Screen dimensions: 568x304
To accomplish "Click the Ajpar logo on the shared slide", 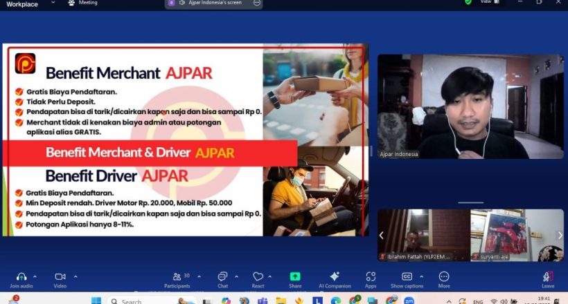I will tap(25, 64).
